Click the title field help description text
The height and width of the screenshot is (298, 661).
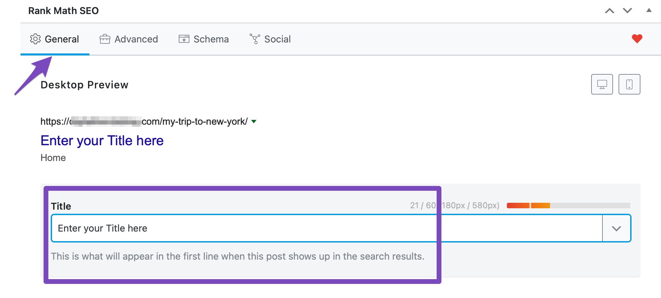pyautogui.click(x=238, y=256)
